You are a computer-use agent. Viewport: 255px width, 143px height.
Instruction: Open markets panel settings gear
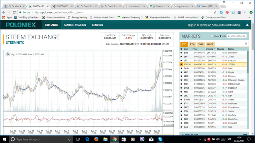tap(246, 44)
